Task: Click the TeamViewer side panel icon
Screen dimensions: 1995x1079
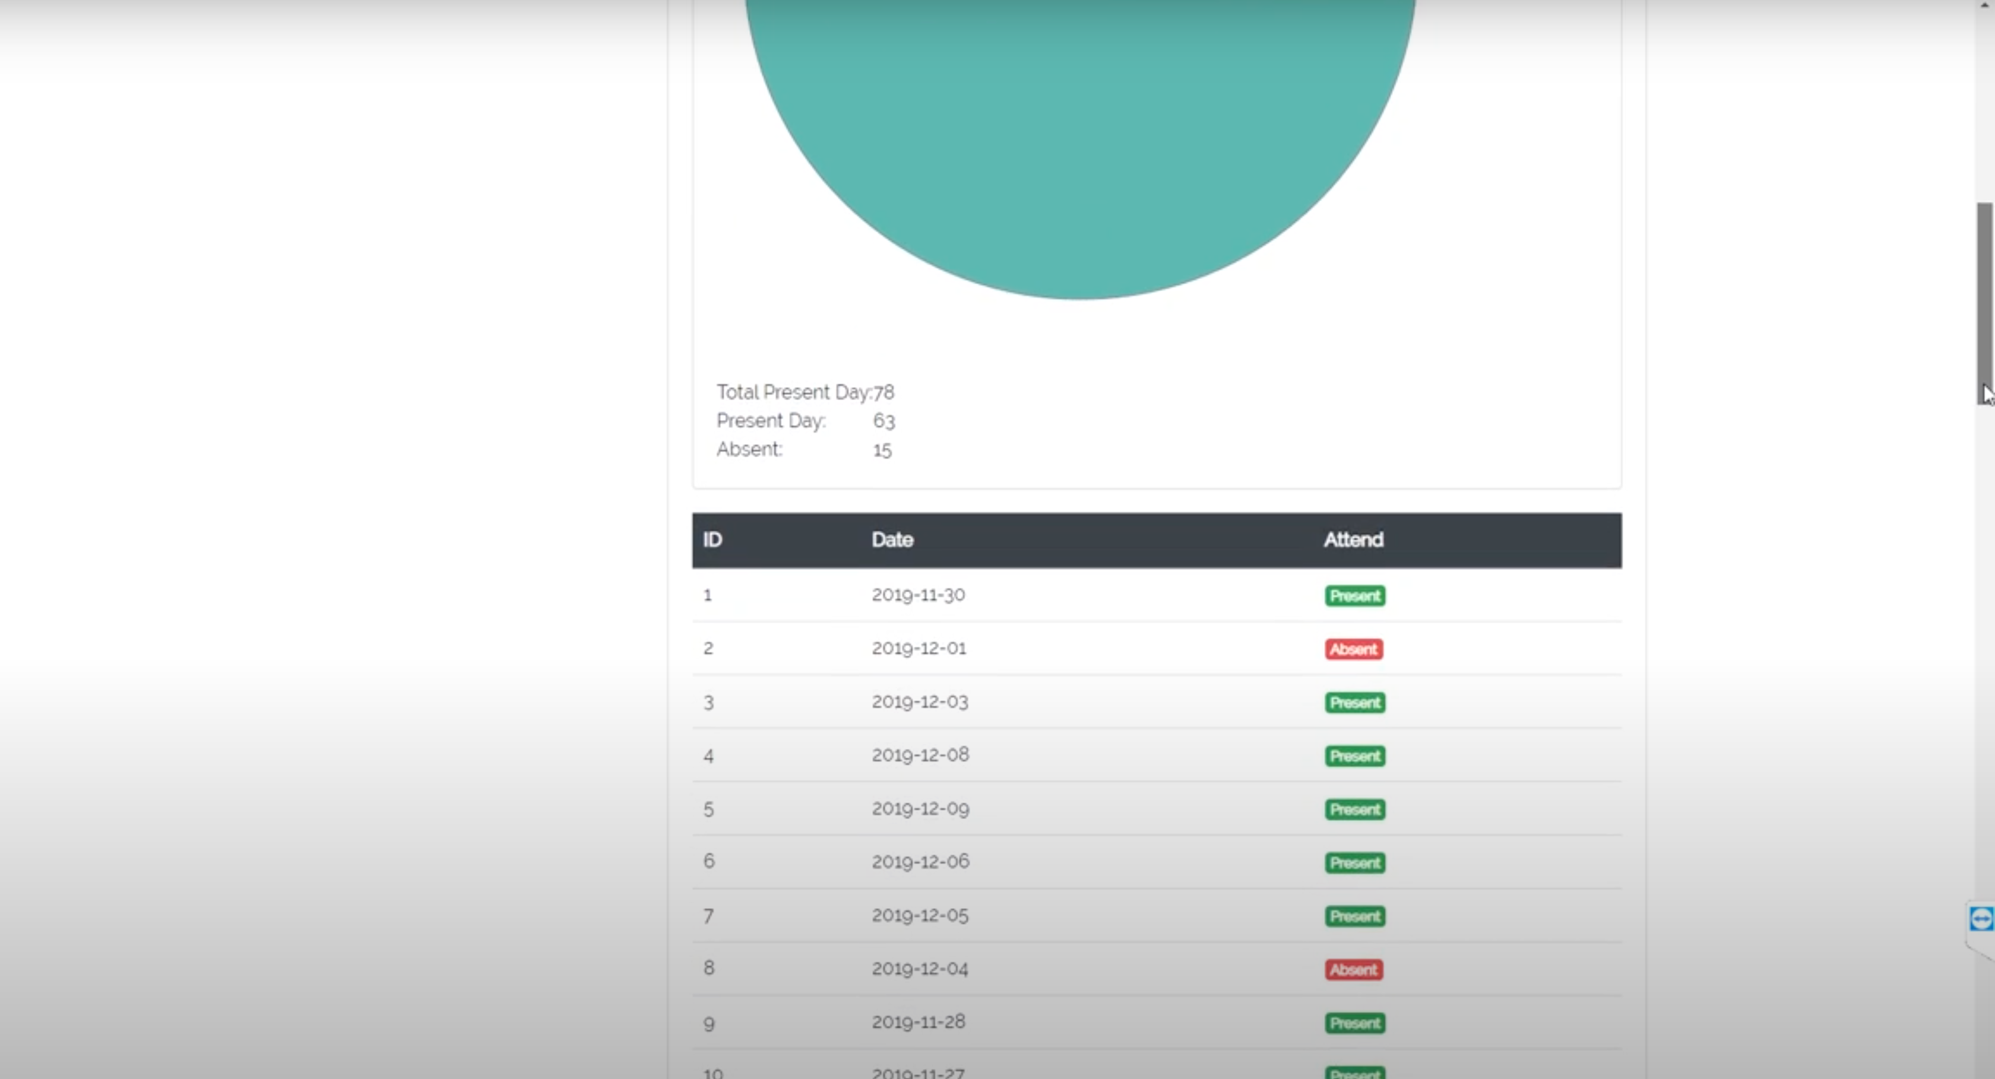Action: (1981, 919)
